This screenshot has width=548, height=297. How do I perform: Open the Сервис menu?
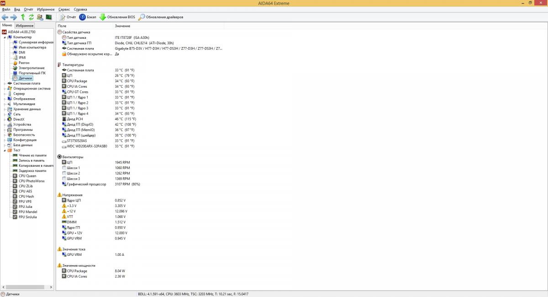tap(64, 9)
